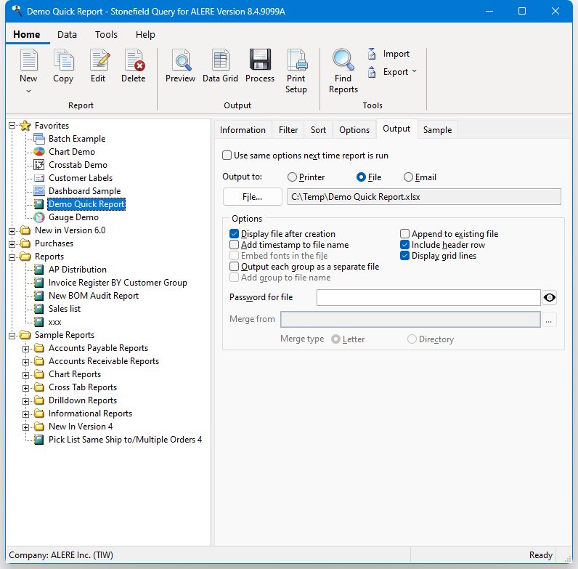Click the Copy report icon
578x569 pixels.
(x=63, y=60)
